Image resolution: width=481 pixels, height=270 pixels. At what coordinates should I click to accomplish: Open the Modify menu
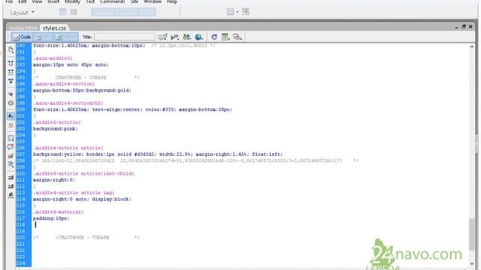[72, 1]
